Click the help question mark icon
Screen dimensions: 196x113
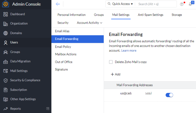tap(182, 4)
